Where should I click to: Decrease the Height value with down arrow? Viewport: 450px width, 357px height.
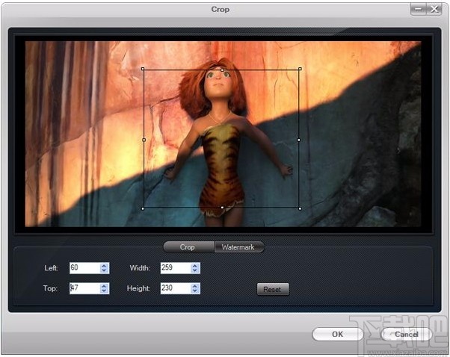point(195,291)
